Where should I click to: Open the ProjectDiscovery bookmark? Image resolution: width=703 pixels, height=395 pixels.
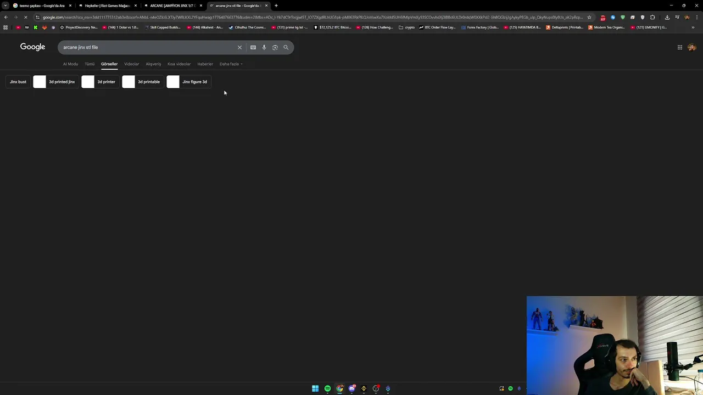click(79, 27)
